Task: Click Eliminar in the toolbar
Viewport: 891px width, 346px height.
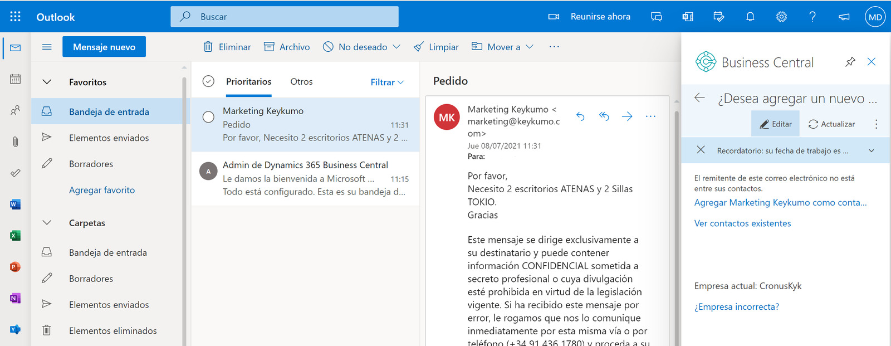Action: point(227,47)
